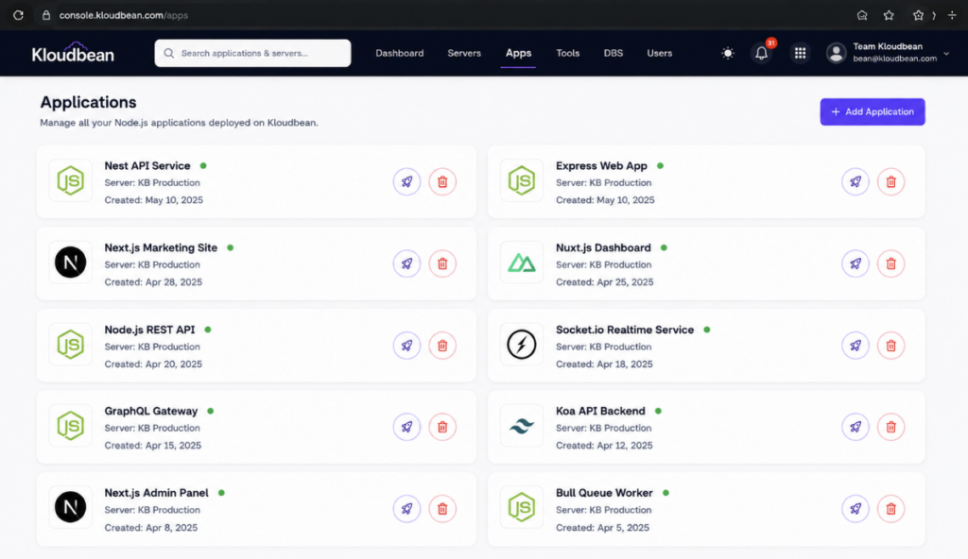Switch to the Tools tab
Image resolution: width=968 pixels, height=559 pixels.
[x=568, y=53]
